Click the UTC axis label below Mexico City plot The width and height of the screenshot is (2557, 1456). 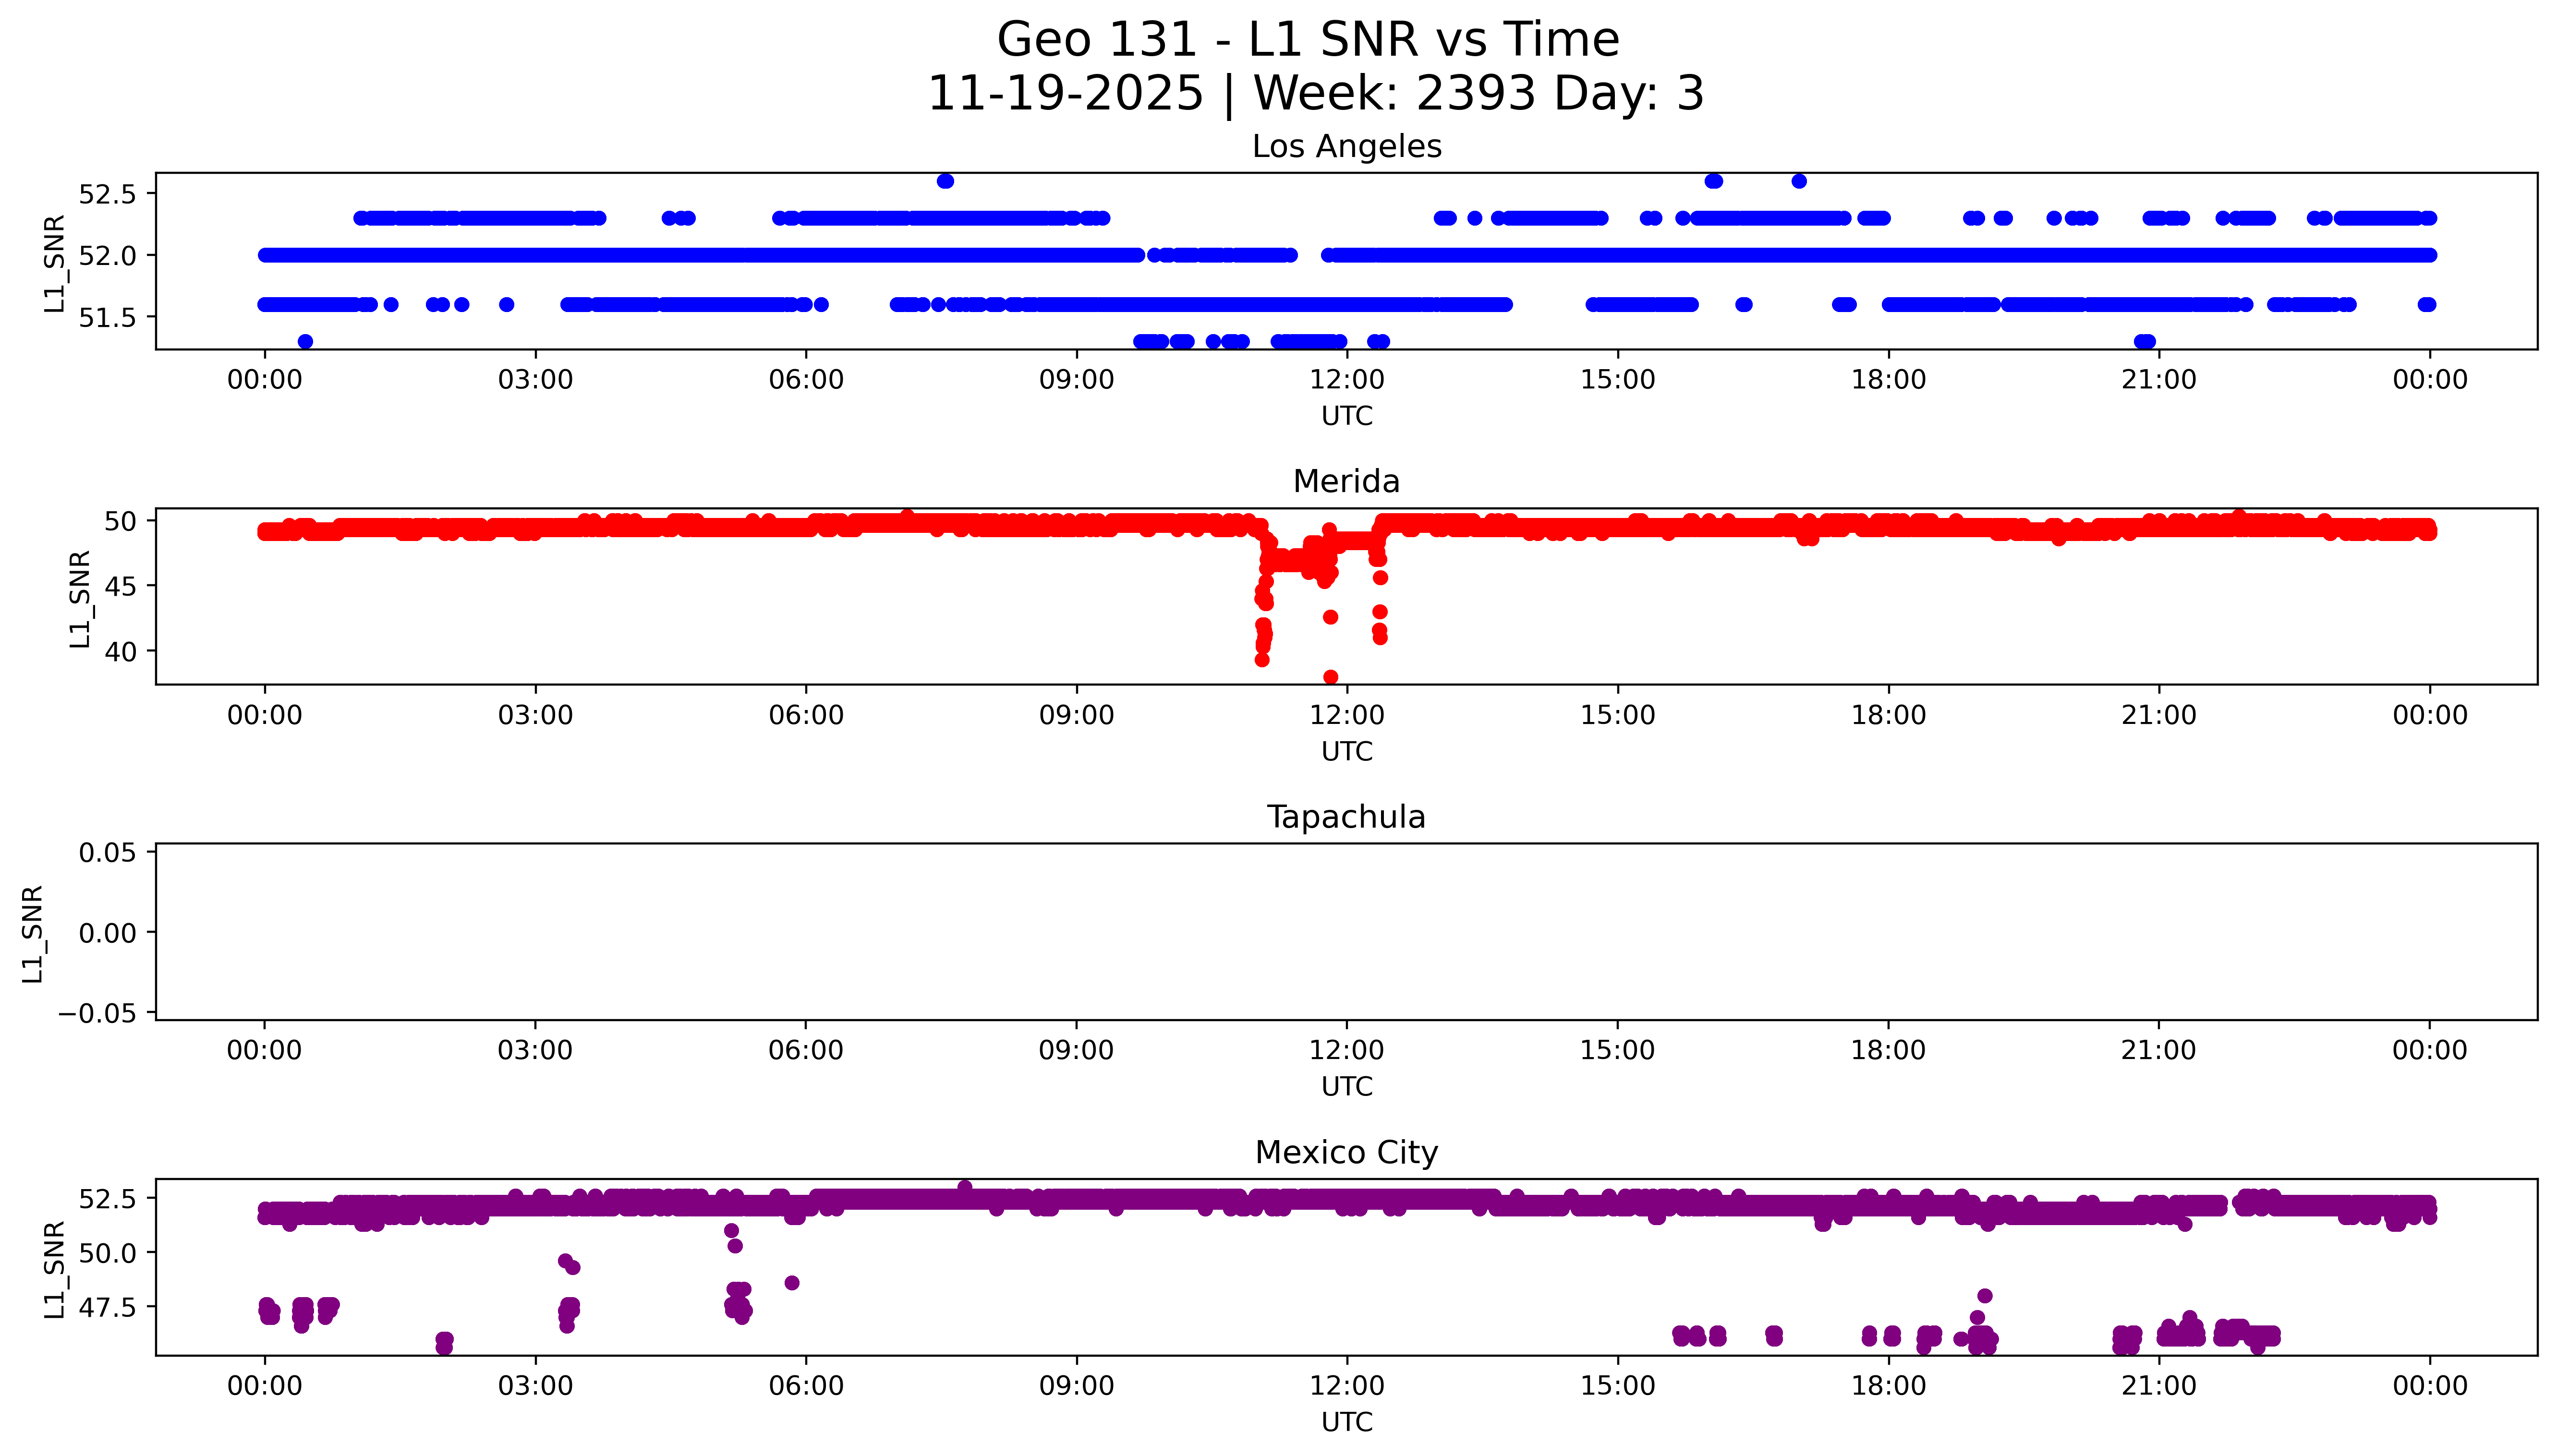1346,1422
